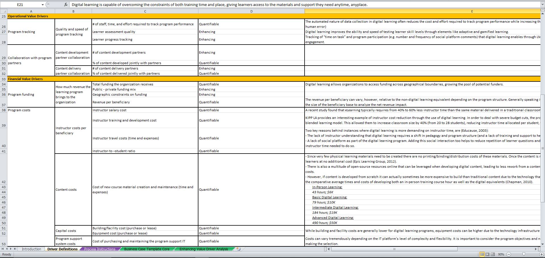This screenshot has width=545, height=258.
Task: Expand the formula bar with the chevron
Action: coord(542,5)
